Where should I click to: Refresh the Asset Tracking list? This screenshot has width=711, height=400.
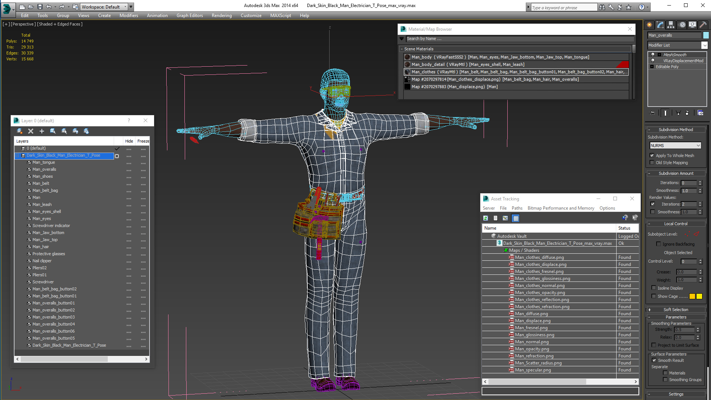pos(485,218)
